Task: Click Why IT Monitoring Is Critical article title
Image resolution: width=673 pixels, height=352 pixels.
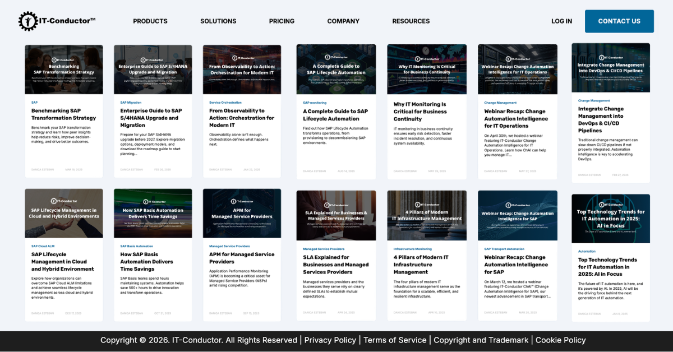Action: (420, 112)
